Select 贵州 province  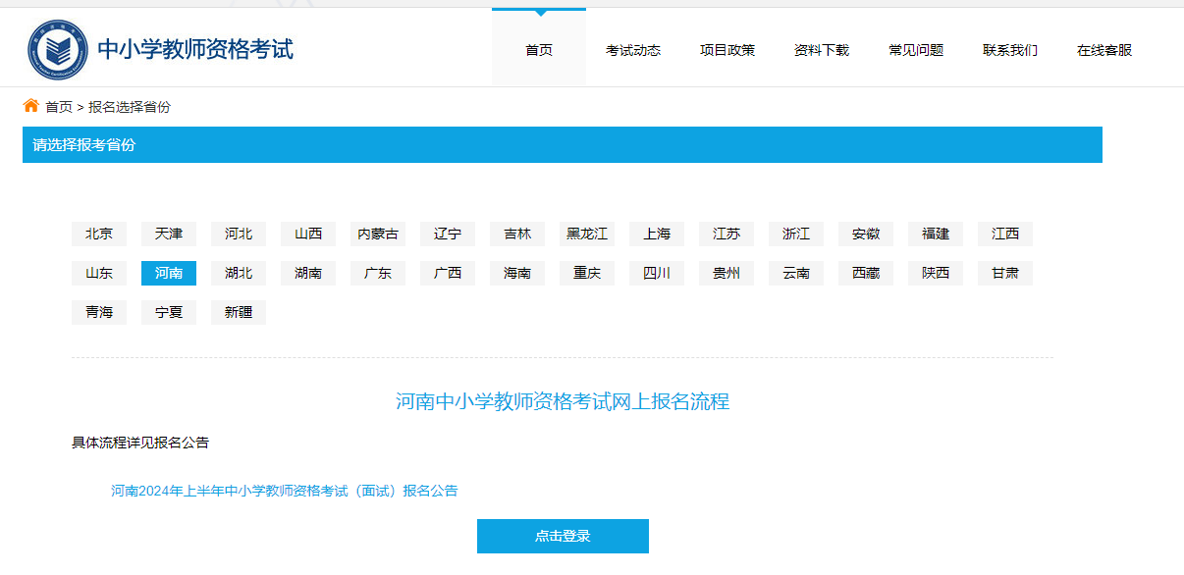727,273
